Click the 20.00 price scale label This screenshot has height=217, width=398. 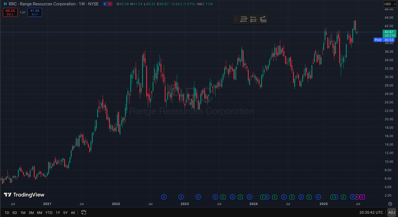click(x=389, y=119)
